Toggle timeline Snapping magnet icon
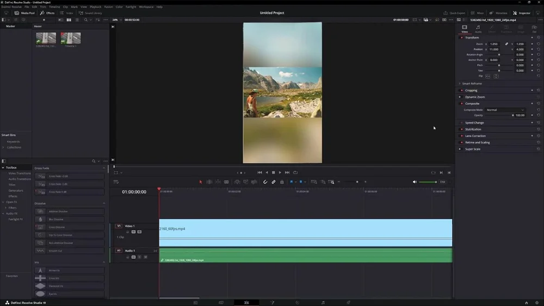Viewport: 544px width, 306px height. (x=265, y=182)
